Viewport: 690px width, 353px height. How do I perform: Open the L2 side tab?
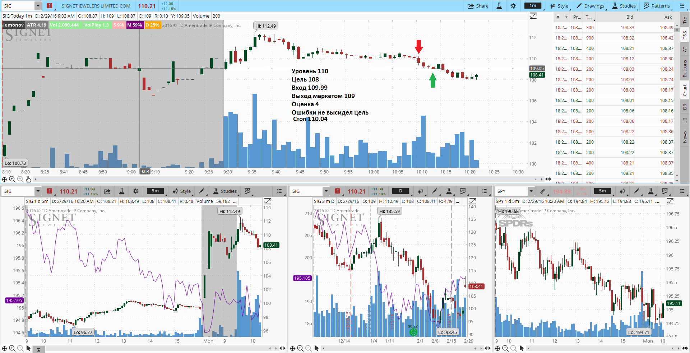click(x=685, y=120)
